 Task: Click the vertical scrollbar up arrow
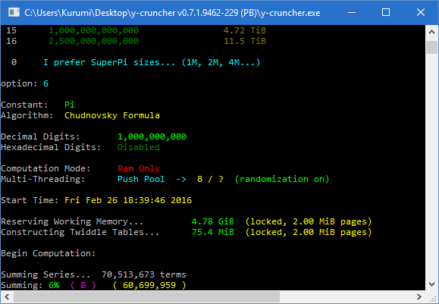tap(431, 32)
